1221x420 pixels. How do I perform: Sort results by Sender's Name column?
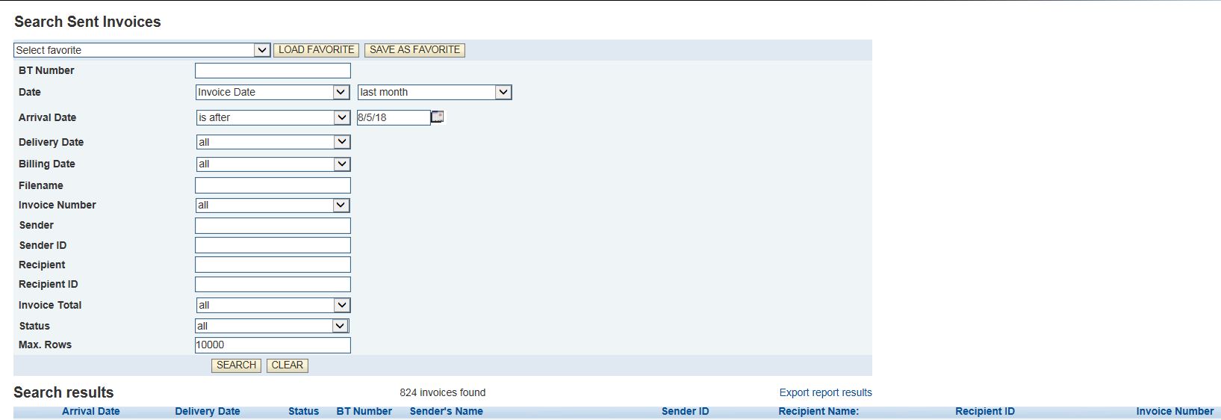(x=446, y=411)
